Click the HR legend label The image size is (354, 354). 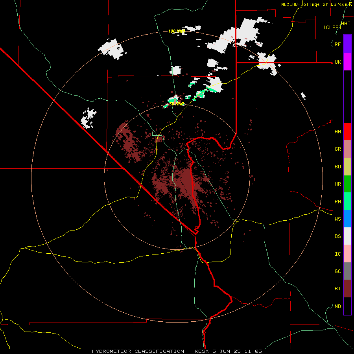pyautogui.click(x=337, y=184)
